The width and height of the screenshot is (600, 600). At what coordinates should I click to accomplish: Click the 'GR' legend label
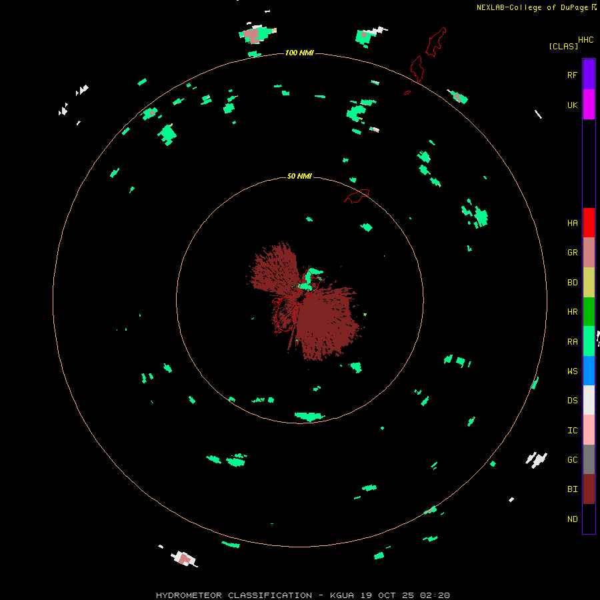(x=572, y=253)
